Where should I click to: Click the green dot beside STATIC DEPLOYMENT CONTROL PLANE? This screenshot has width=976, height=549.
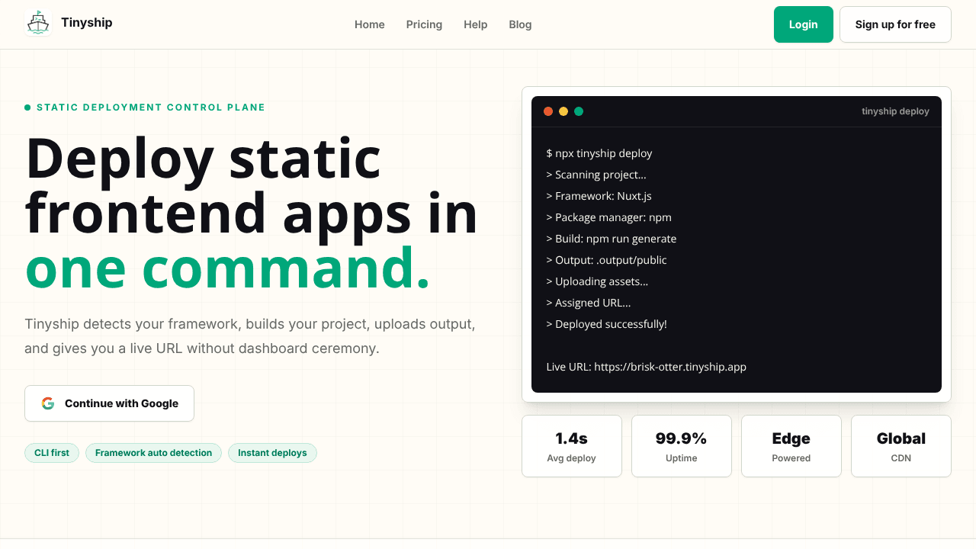coord(27,108)
